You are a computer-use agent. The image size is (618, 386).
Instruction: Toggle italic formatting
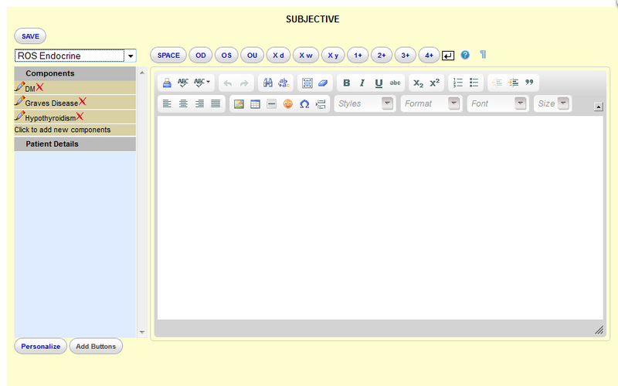coord(362,83)
